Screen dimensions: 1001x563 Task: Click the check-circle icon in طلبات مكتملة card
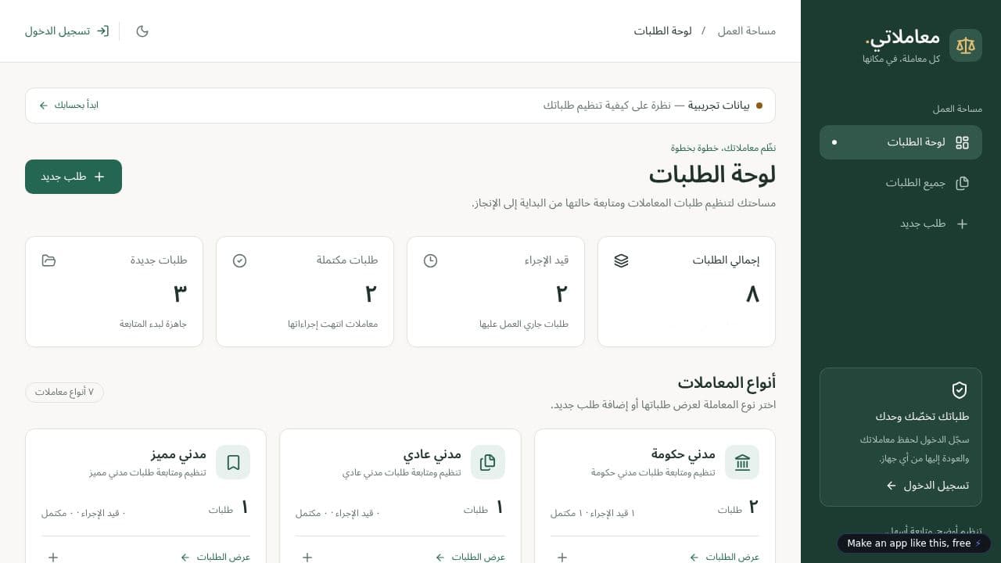(240, 260)
